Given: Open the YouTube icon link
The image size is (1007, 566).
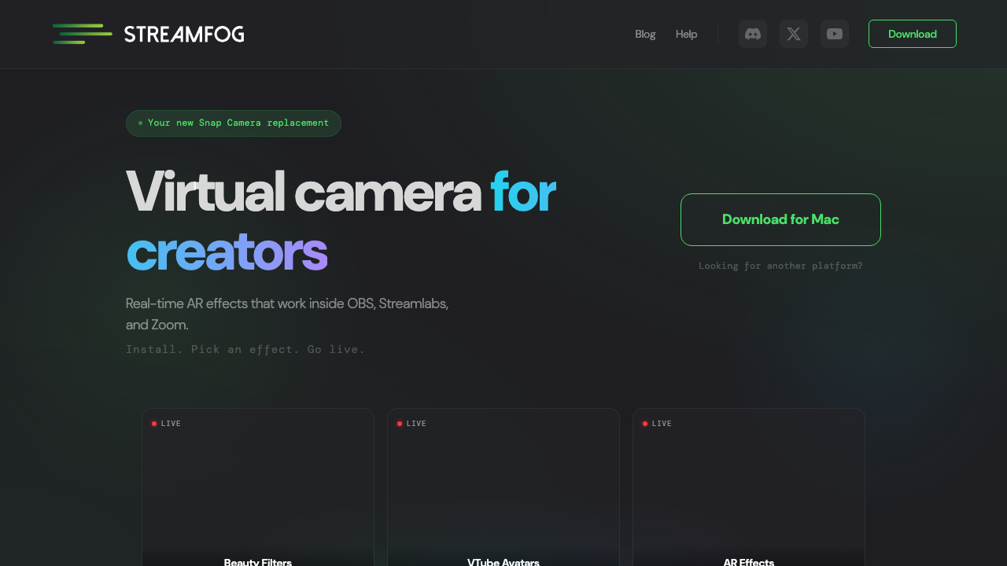Looking at the screenshot, I should coord(835,34).
